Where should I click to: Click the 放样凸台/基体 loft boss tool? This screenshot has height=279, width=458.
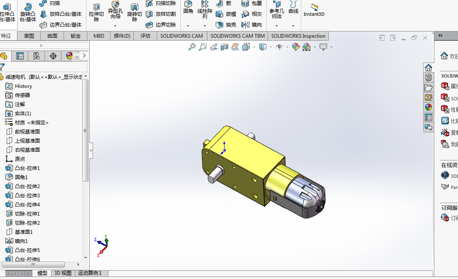(60, 14)
